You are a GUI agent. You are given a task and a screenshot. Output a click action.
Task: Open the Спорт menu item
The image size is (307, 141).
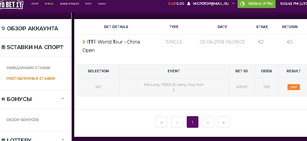pos(35,4)
